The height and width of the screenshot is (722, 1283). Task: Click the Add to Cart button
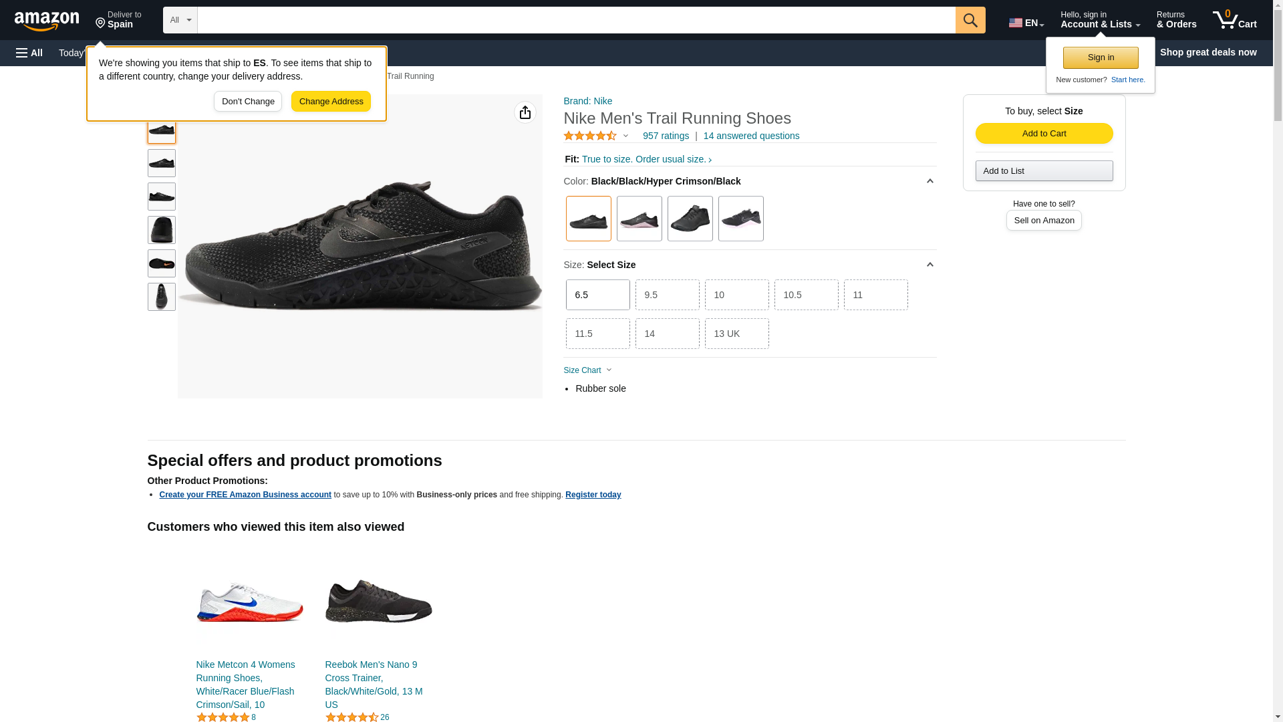pyautogui.click(x=1044, y=133)
